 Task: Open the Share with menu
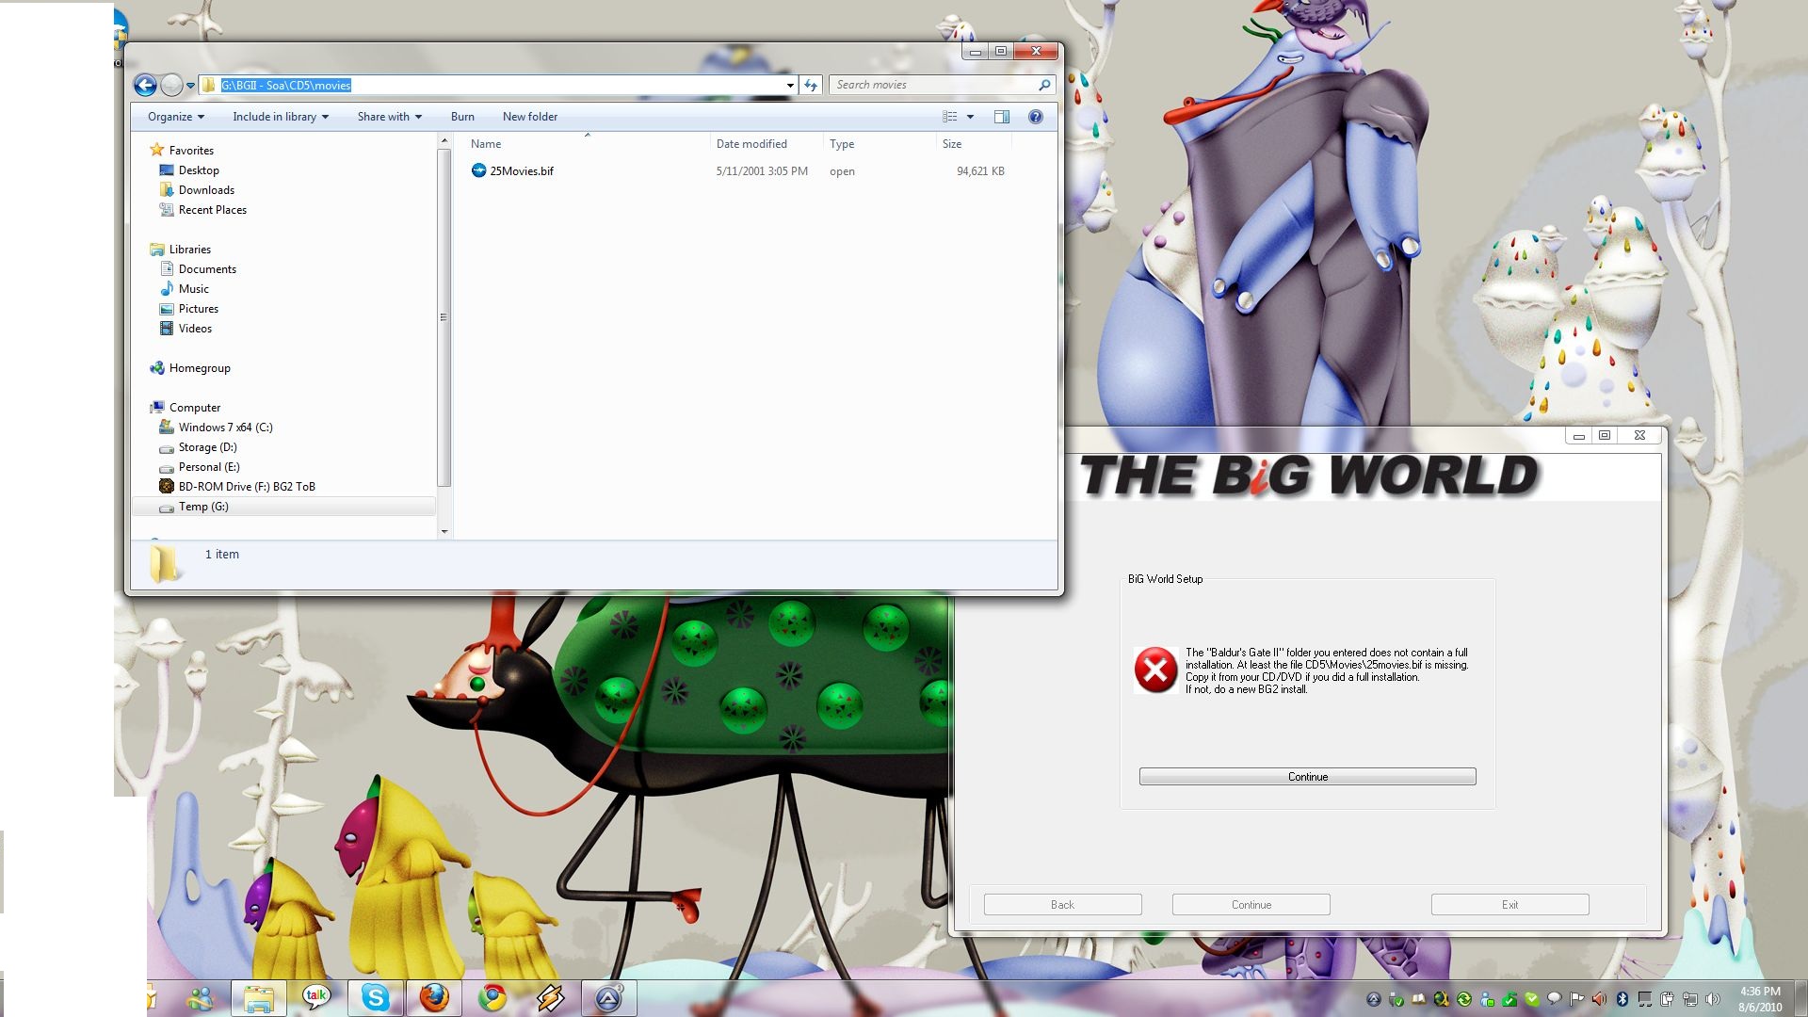(x=390, y=117)
